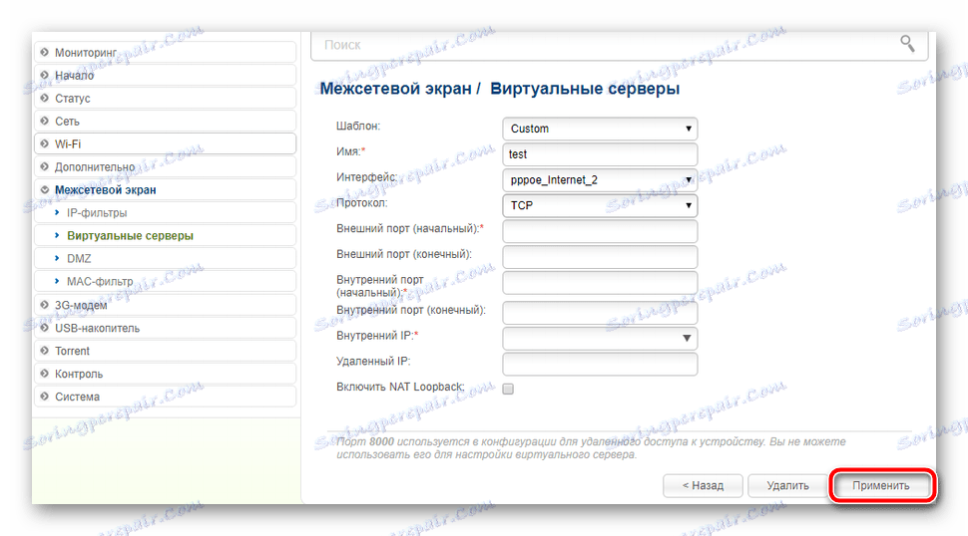Click the Torrent arrow icon in sidebar
This screenshot has height=536, width=968.
pos(45,351)
